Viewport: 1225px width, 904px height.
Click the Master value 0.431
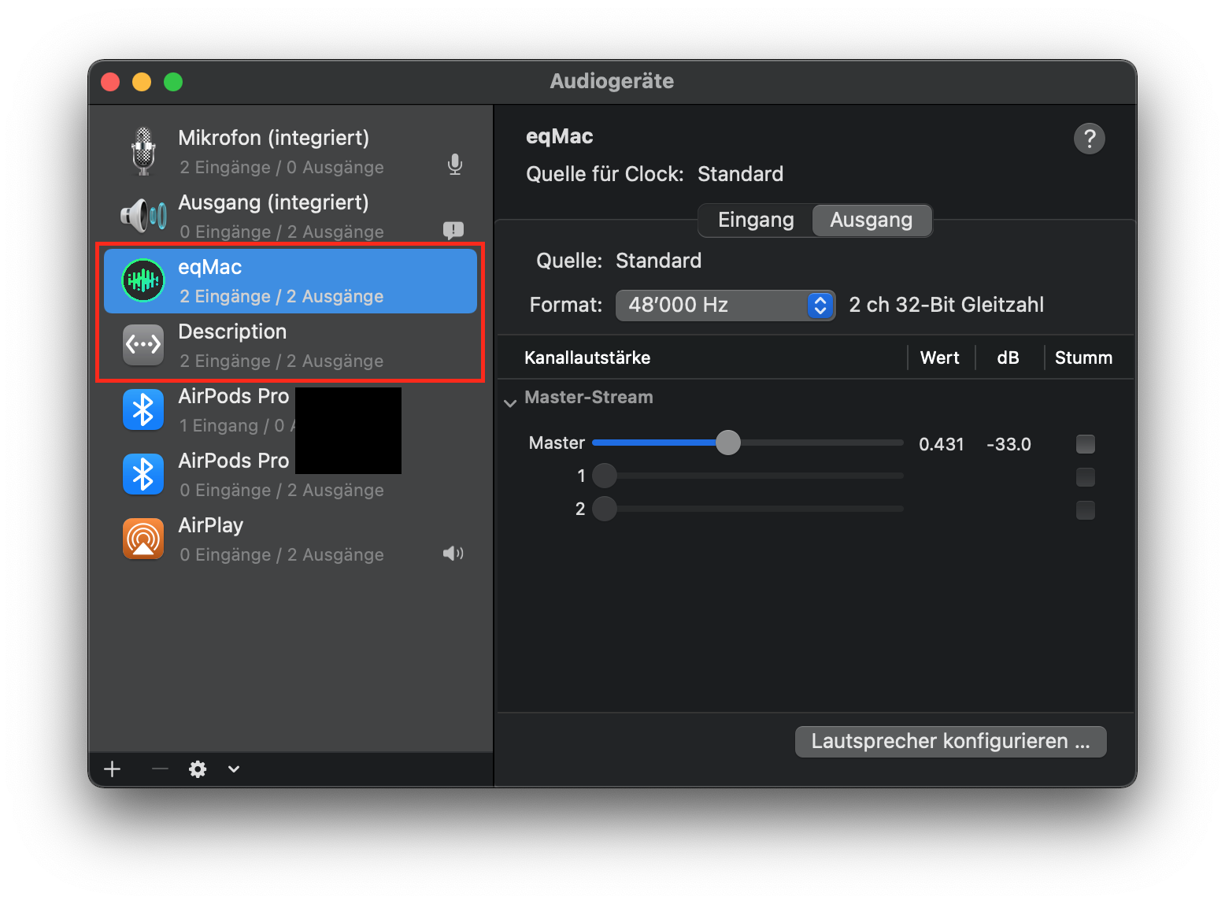click(942, 444)
